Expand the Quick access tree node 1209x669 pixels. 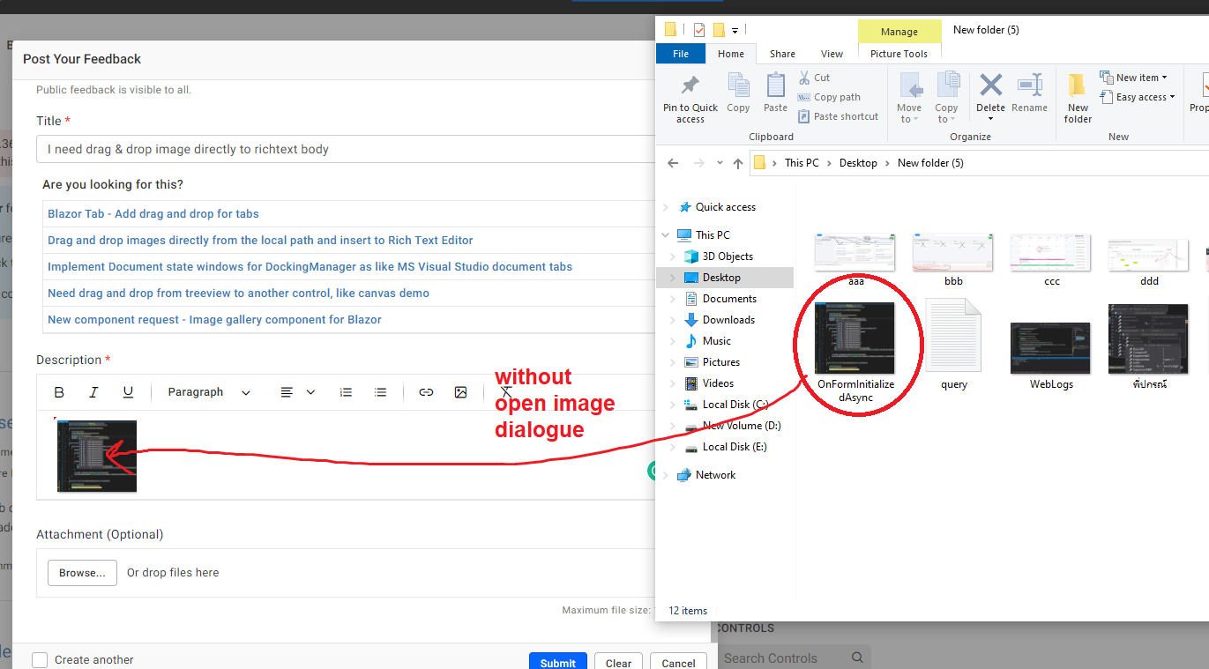point(666,207)
